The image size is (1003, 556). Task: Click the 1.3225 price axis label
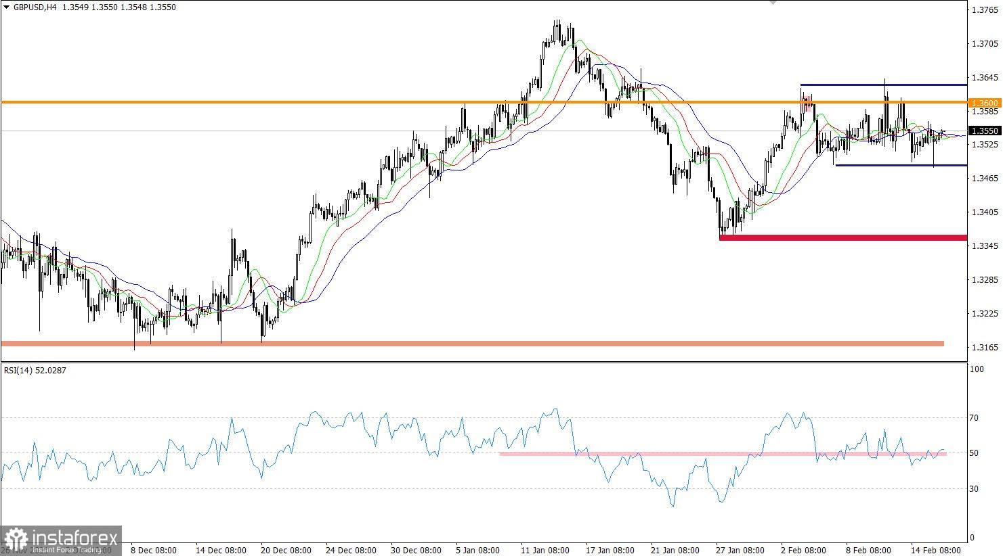coord(984,313)
